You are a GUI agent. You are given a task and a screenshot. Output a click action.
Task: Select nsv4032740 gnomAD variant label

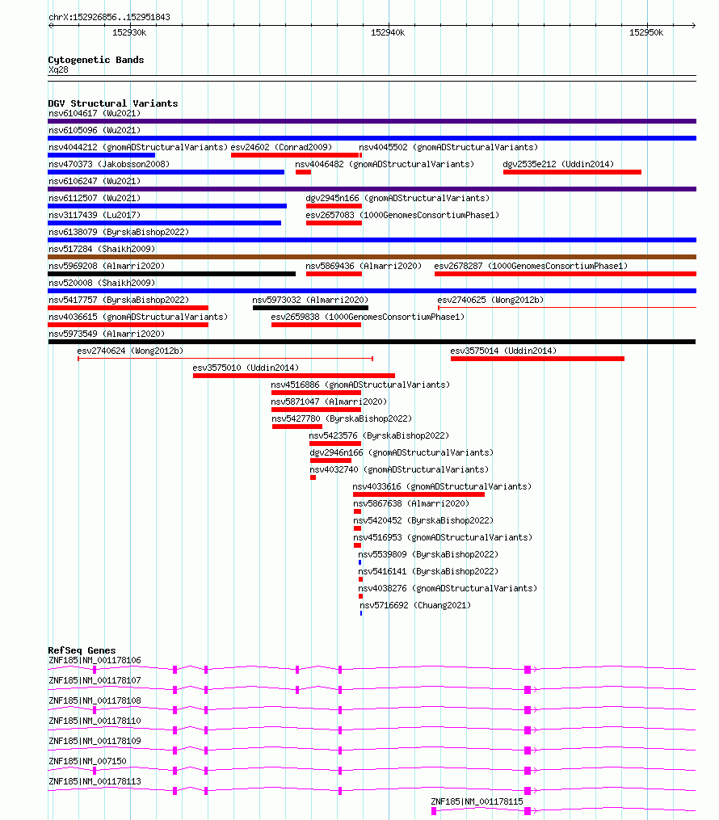click(x=400, y=469)
